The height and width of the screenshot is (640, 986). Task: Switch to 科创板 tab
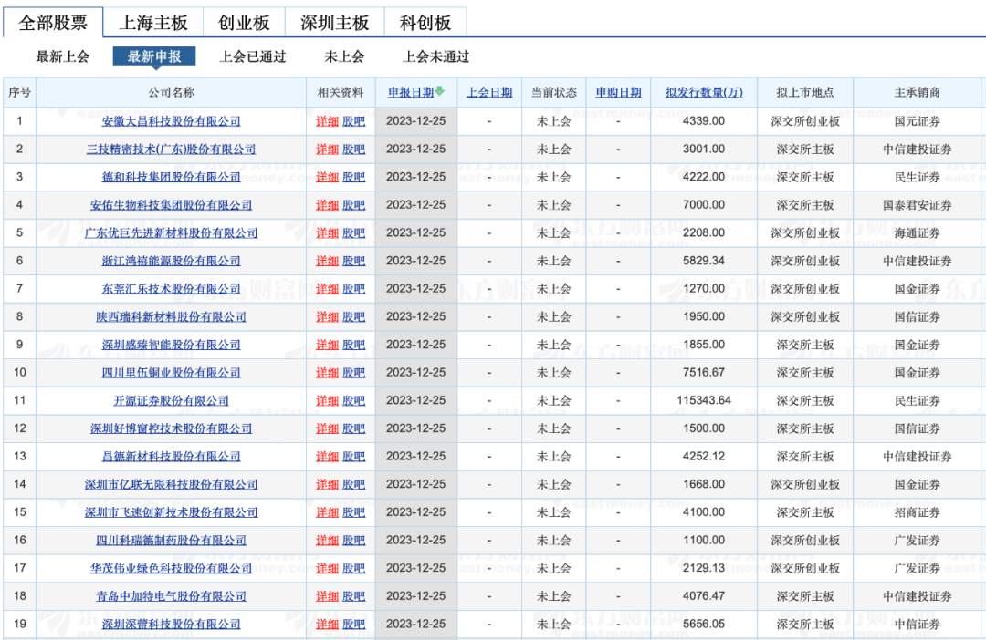tap(425, 23)
